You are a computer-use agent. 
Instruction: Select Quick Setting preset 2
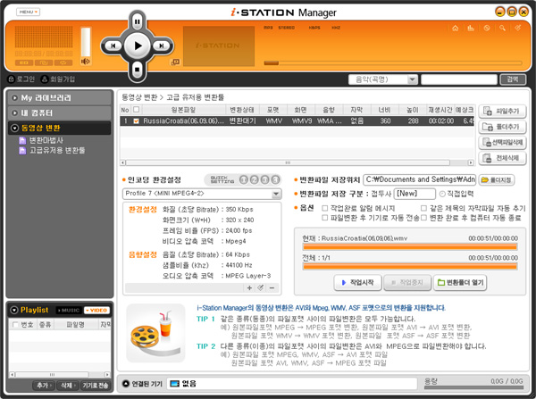coord(254,179)
